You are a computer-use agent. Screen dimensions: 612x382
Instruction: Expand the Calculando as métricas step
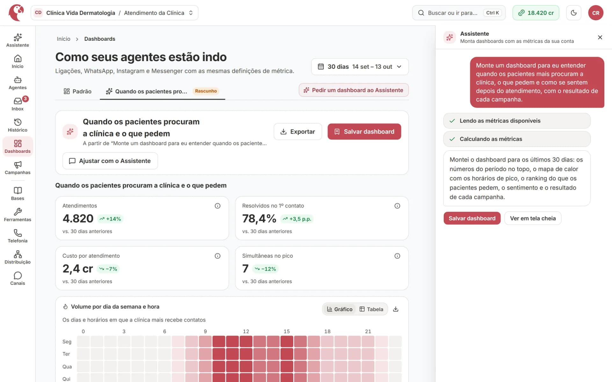(x=517, y=139)
